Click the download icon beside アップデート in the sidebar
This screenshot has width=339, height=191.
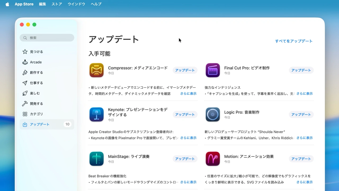(x=25, y=124)
